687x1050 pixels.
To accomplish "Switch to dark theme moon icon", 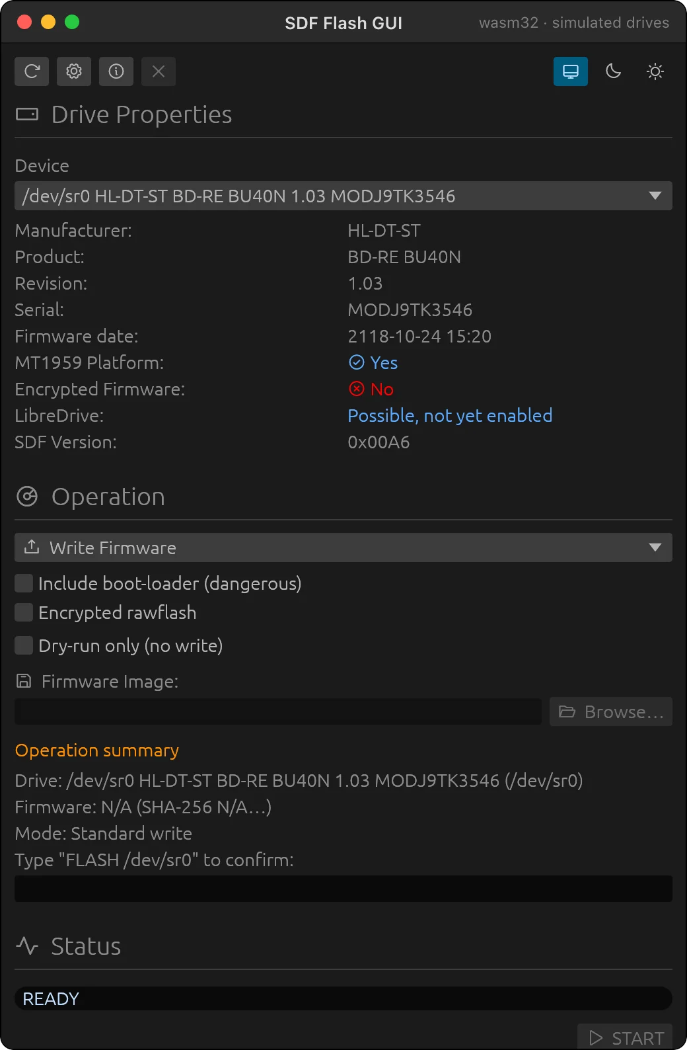I will coord(613,71).
